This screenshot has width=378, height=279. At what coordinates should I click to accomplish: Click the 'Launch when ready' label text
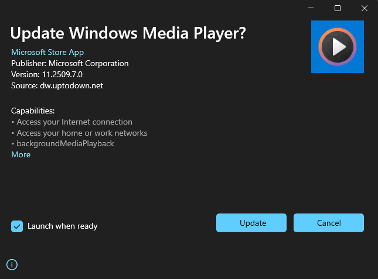point(62,226)
